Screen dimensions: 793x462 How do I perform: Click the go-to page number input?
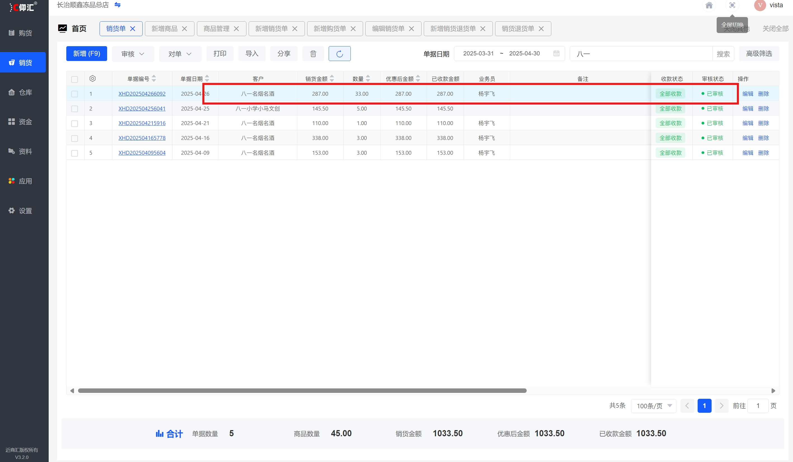(x=758, y=406)
